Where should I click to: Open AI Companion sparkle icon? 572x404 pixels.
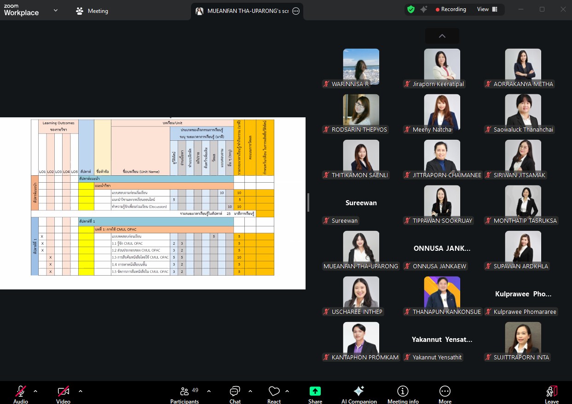[358, 392]
